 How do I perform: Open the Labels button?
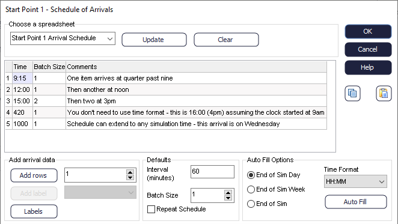click(34, 211)
